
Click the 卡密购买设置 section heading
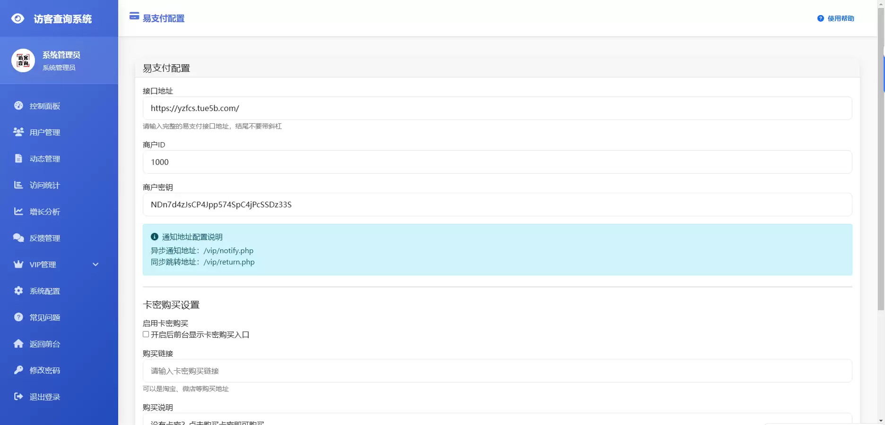point(171,305)
